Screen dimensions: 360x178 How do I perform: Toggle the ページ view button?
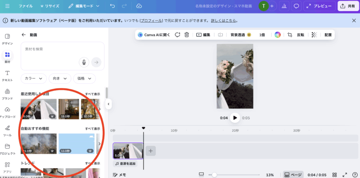[x=293, y=175]
